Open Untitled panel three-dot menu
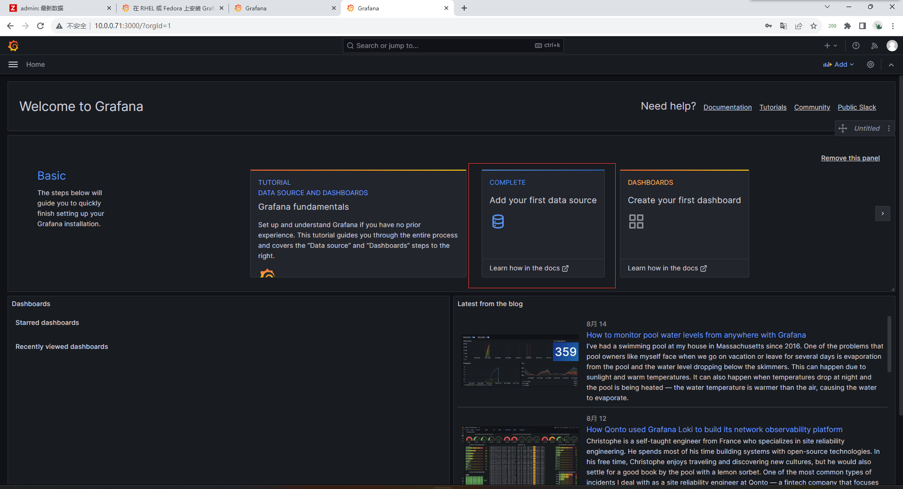Viewport: 903px width, 489px height. point(889,128)
